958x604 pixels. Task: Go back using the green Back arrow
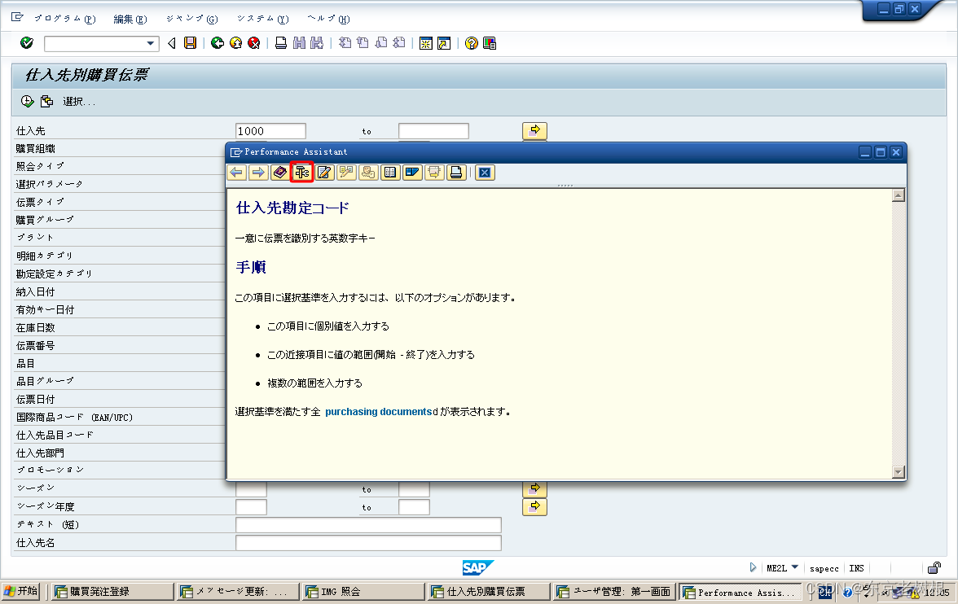(x=217, y=43)
